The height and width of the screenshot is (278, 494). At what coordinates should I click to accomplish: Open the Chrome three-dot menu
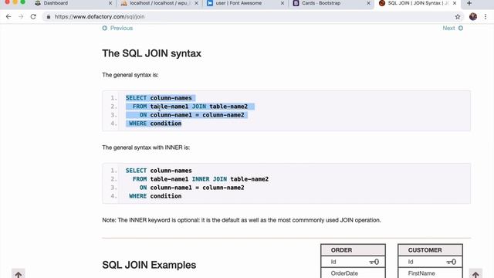[486, 17]
